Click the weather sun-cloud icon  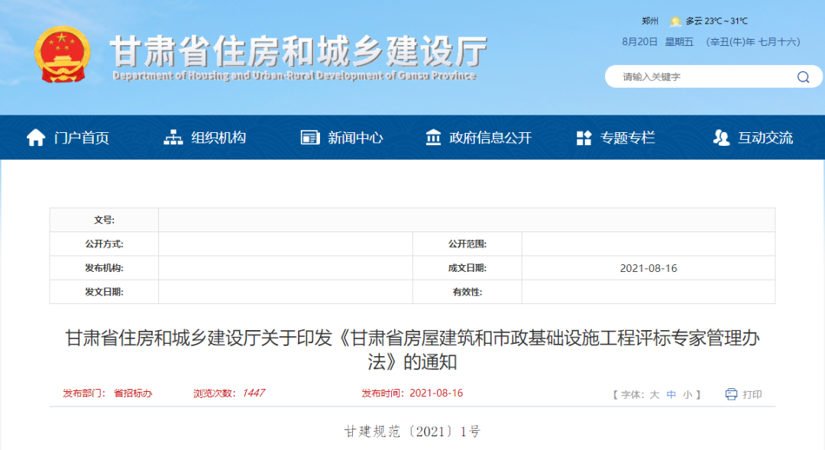pyautogui.click(x=675, y=21)
